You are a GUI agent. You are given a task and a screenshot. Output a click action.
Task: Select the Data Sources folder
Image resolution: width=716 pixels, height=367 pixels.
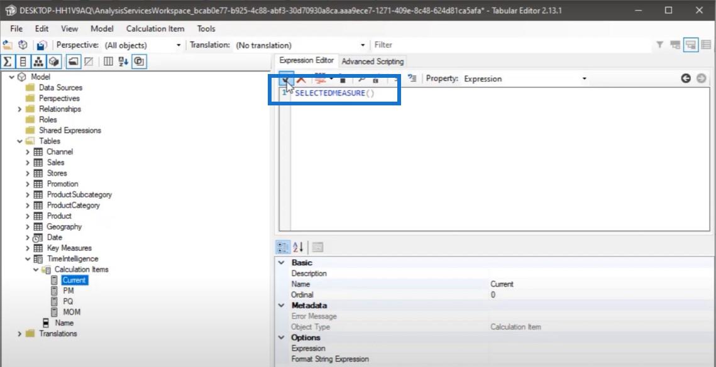[x=60, y=88]
